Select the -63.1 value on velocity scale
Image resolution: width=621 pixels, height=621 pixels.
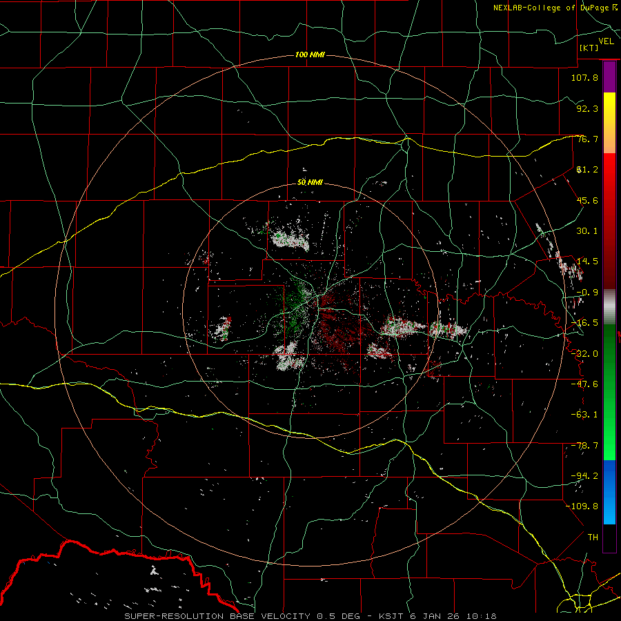(584, 415)
